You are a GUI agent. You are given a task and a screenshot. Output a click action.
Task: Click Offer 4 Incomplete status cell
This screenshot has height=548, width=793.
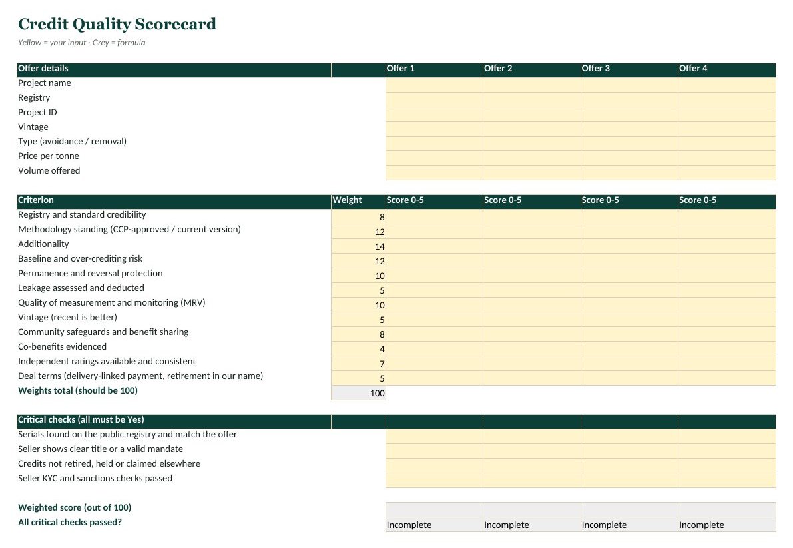click(726, 524)
